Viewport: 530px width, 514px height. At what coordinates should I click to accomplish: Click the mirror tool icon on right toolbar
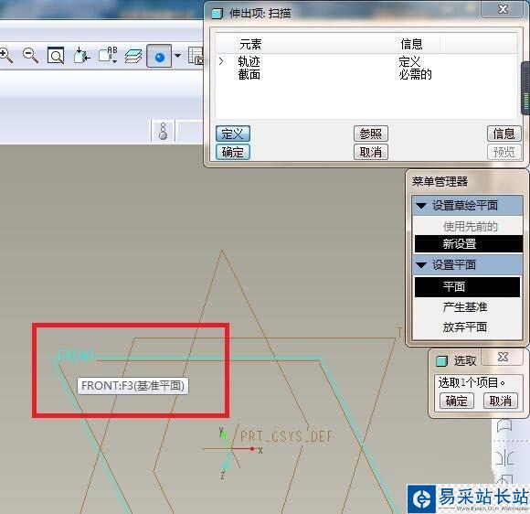[504, 458]
